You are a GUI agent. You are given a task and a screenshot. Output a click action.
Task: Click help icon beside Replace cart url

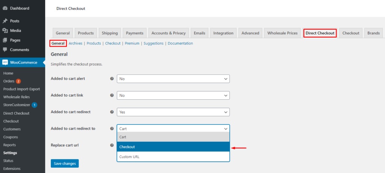click(112, 145)
